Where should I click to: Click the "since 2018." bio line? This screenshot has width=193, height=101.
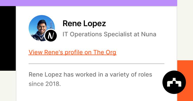[x=45, y=84]
